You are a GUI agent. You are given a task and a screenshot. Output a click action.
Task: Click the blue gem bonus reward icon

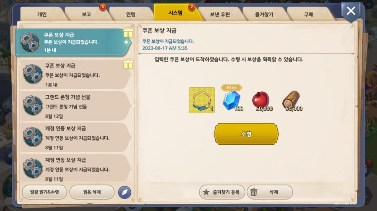click(x=232, y=100)
